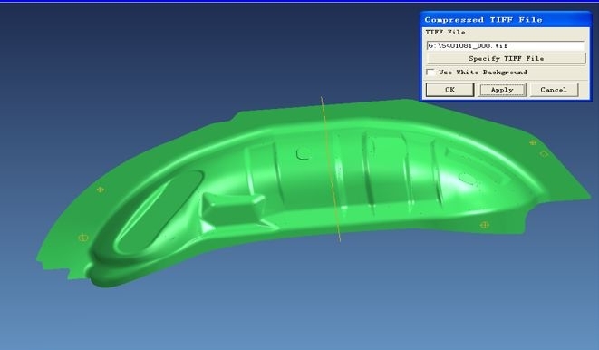Pick the elongated oval recess on the part
Image resolution: width=599 pixels, height=350 pixels.
pos(159,211)
